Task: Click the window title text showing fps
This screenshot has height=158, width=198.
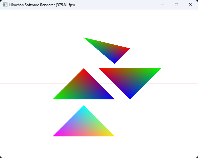Action: pyautogui.click(x=42, y=5)
